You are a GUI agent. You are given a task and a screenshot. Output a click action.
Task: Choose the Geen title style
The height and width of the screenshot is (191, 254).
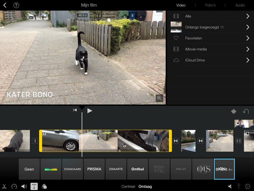coord(29,169)
